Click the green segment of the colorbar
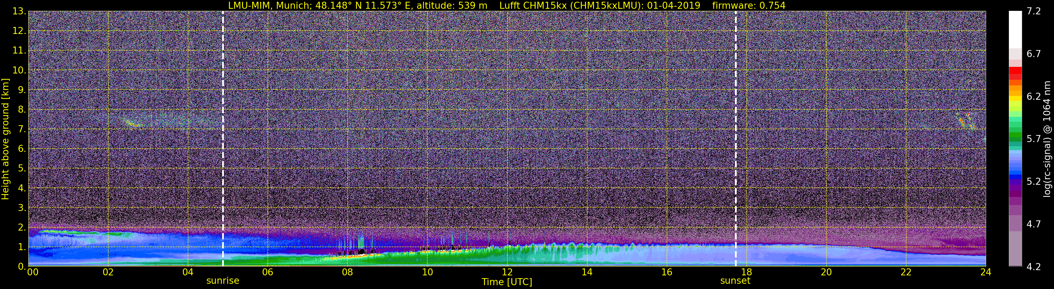 click(1015, 135)
